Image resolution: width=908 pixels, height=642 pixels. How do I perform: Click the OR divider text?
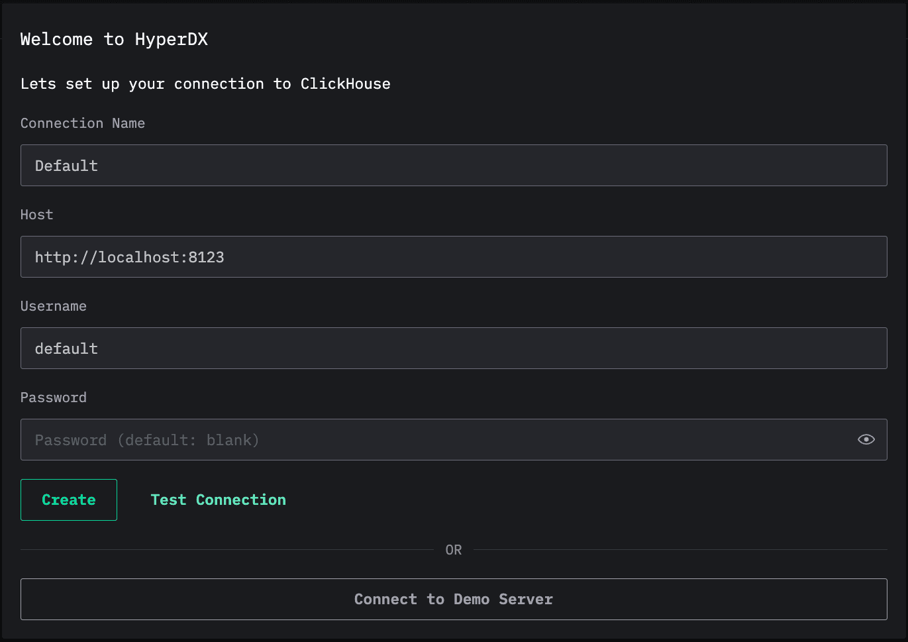click(454, 549)
